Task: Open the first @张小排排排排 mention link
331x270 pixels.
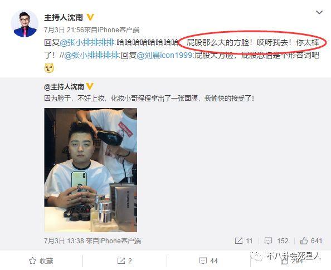Action: pyautogui.click(x=87, y=42)
